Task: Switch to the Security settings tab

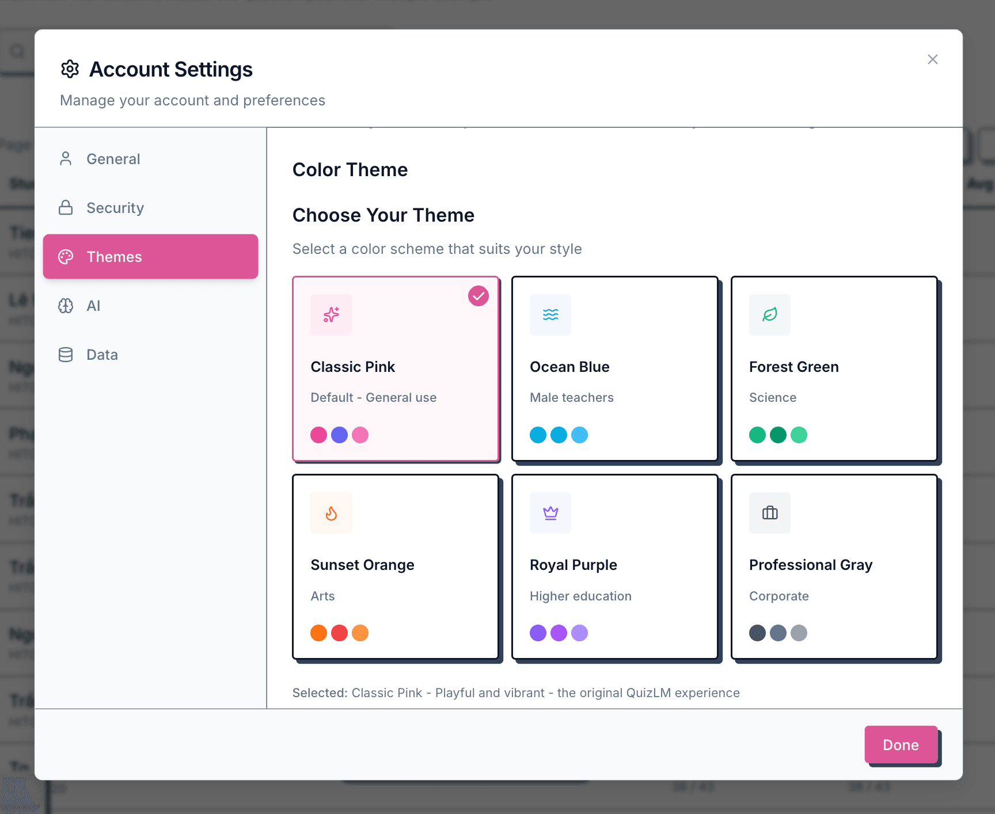Action: (115, 208)
